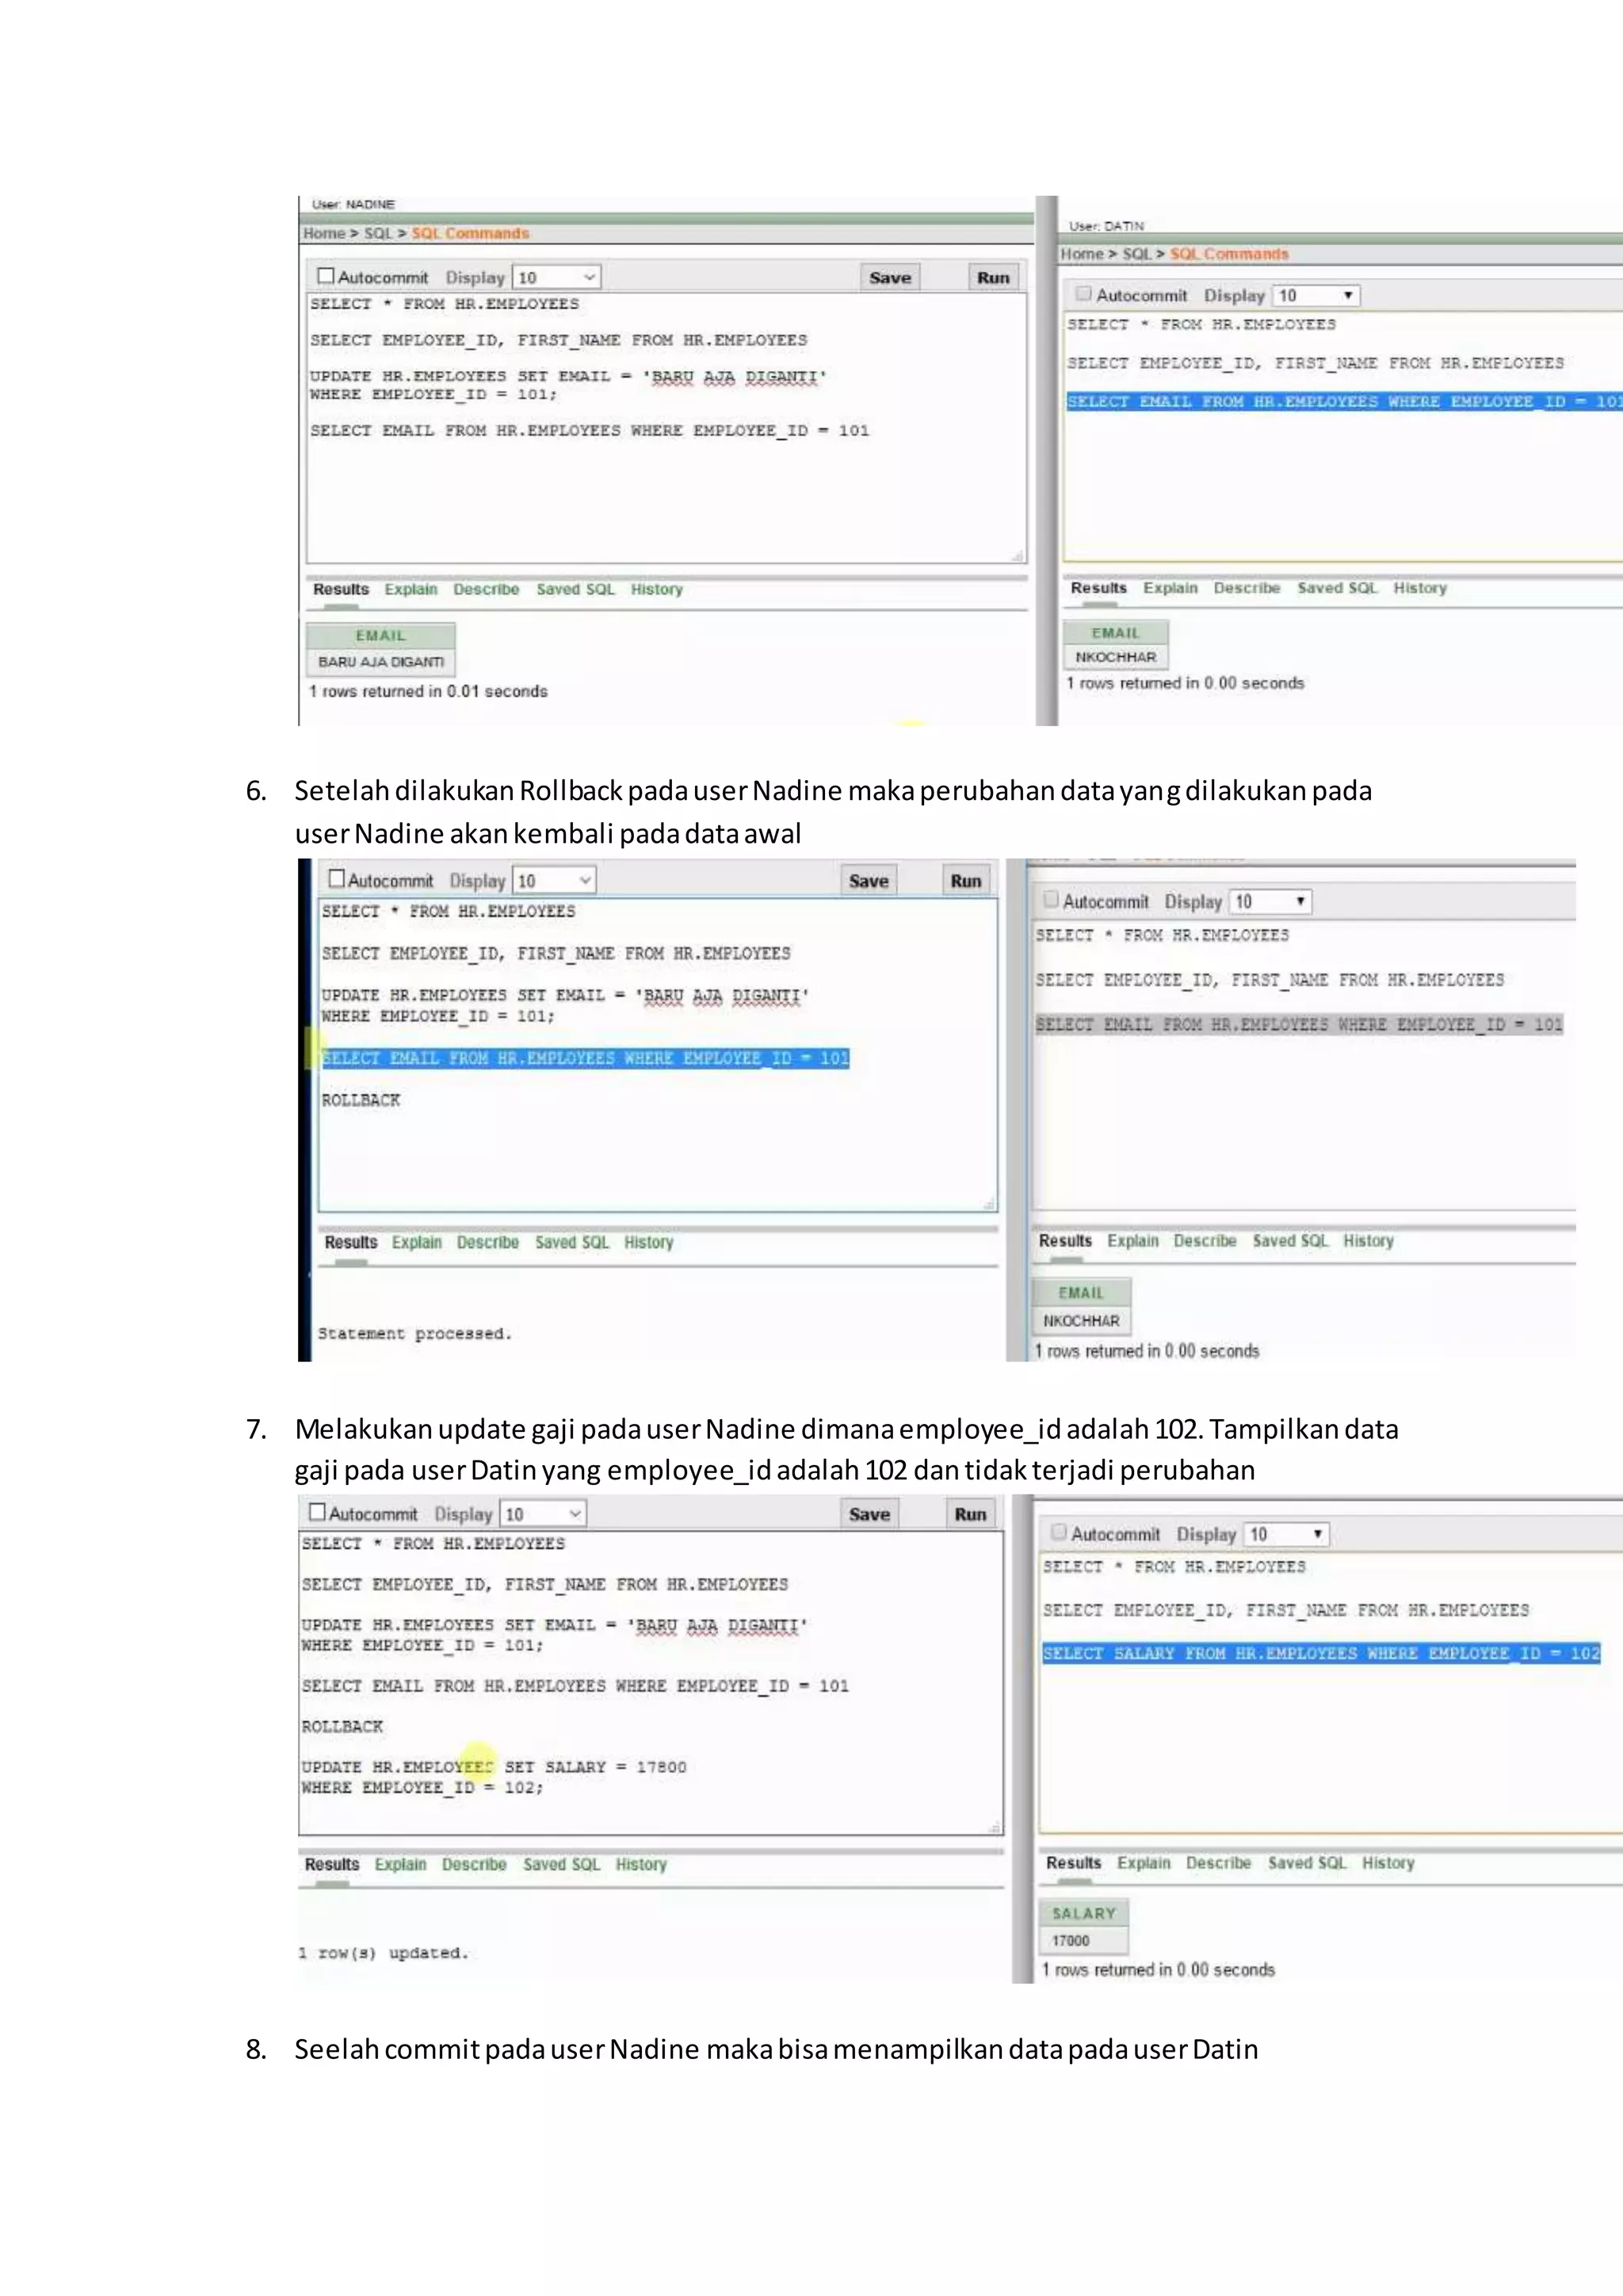This screenshot has width=1623, height=2296.
Task: Switch to Explain tab above BARU AJA DIGANTI result
Action: click(411, 589)
